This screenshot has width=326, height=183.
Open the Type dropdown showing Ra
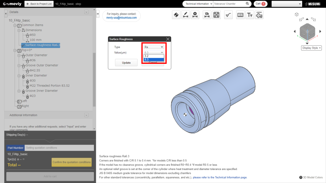[x=153, y=47]
